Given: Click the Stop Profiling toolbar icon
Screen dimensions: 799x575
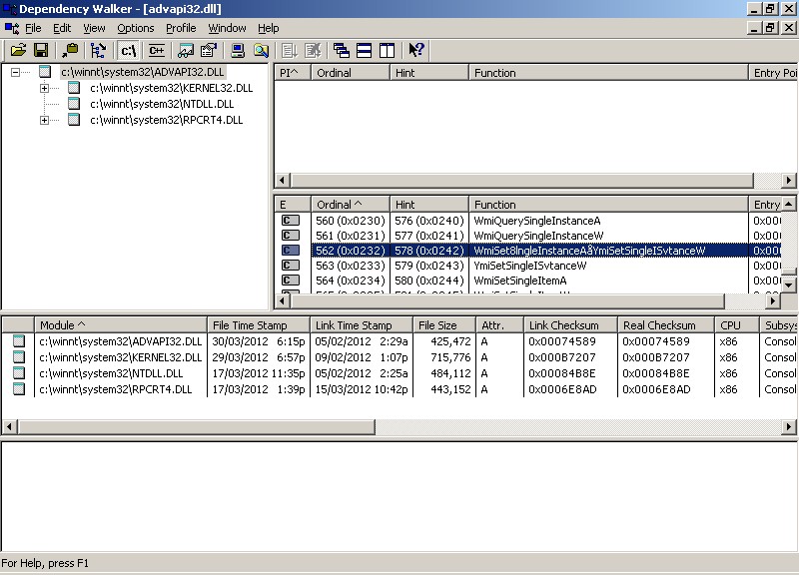Looking at the screenshot, I should (313, 50).
